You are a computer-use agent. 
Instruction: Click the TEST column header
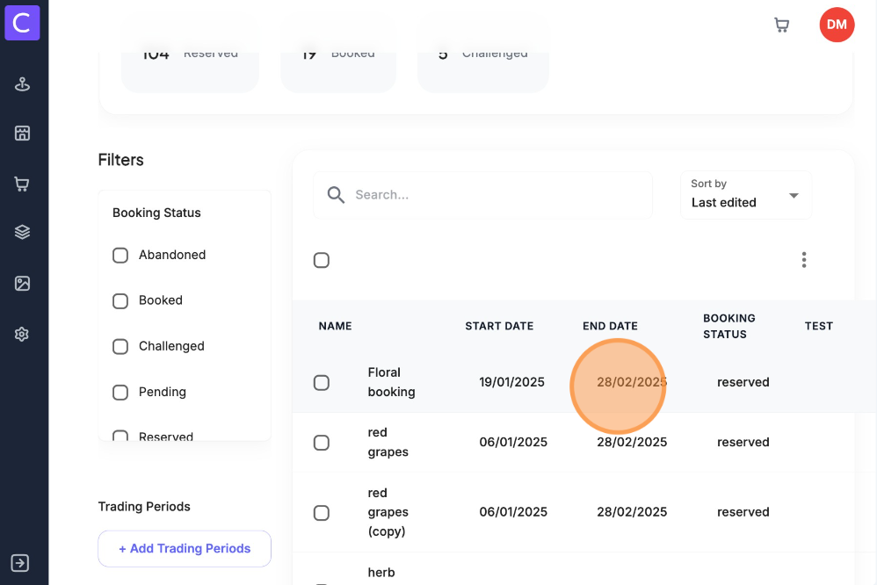click(x=819, y=326)
